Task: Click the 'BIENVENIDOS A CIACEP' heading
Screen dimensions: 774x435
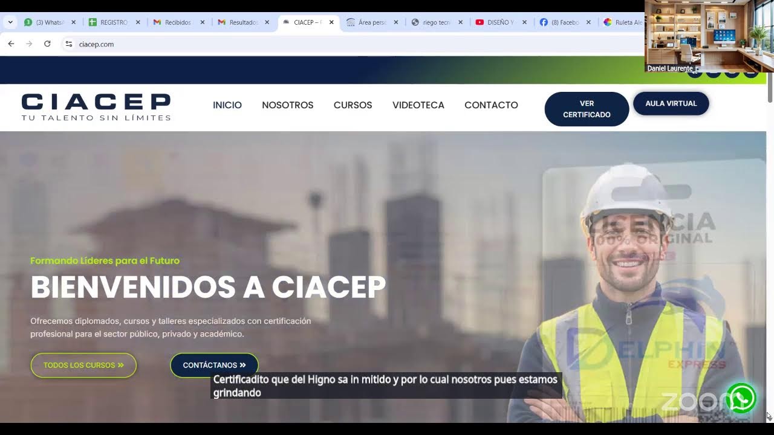Action: 208,287
